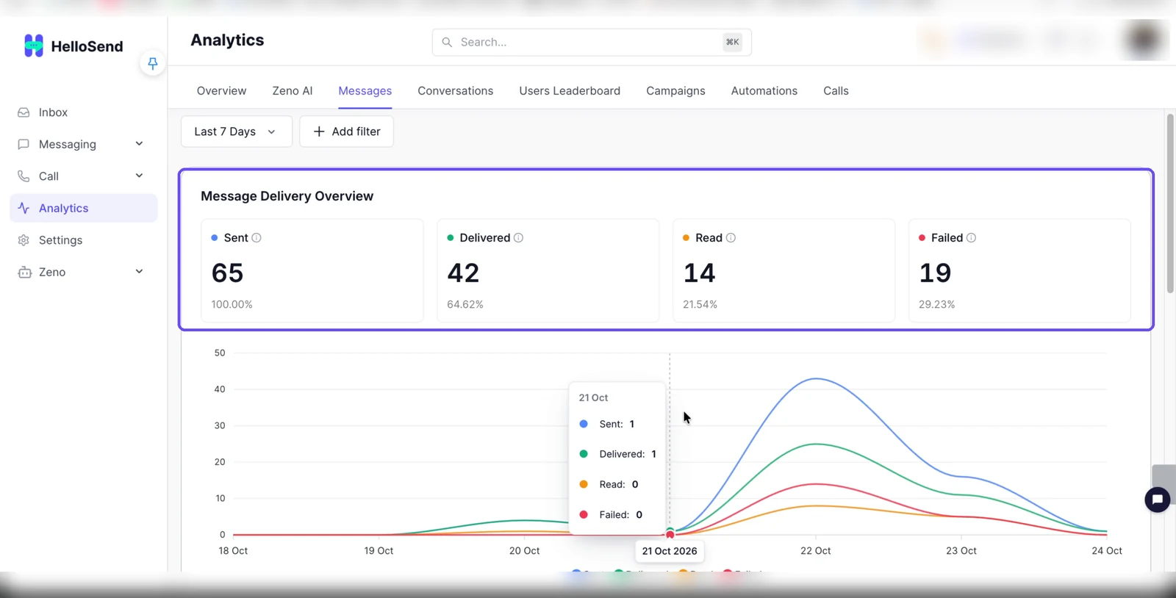View the Calls tab

pyautogui.click(x=836, y=91)
